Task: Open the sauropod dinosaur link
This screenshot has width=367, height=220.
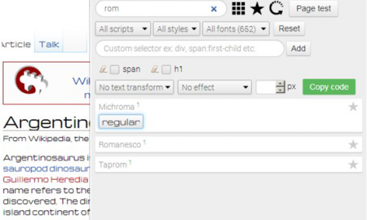Action: click(46, 169)
